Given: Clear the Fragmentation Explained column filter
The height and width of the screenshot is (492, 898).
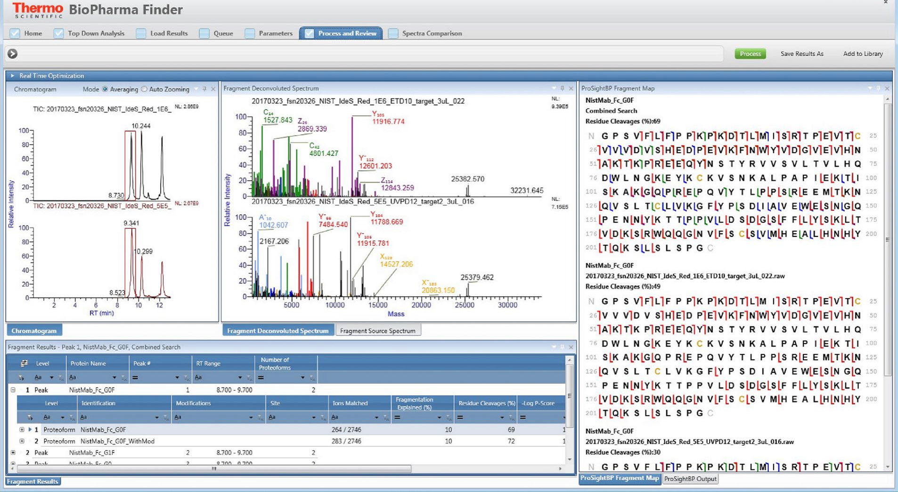Looking at the screenshot, I should (x=449, y=418).
